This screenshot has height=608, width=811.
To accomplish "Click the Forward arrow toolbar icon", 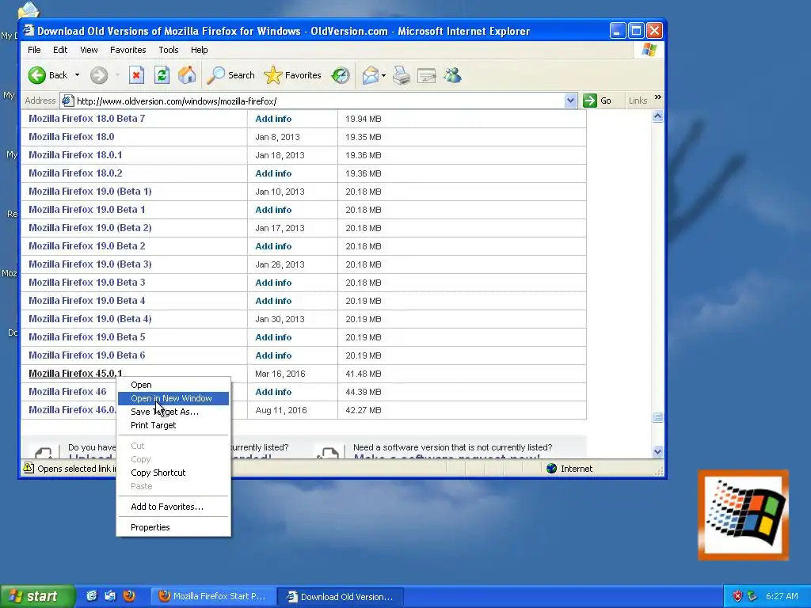I will point(99,75).
